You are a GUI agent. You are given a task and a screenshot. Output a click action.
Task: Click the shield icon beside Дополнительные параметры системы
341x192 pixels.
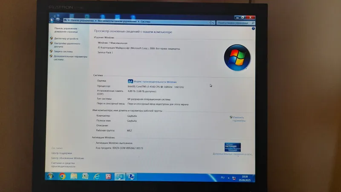coord(51,56)
